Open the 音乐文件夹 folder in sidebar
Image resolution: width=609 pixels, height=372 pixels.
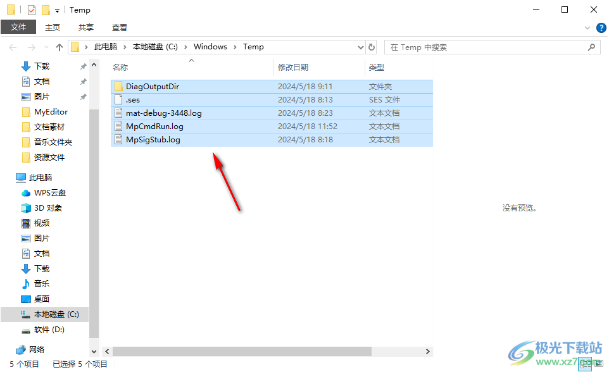53,142
